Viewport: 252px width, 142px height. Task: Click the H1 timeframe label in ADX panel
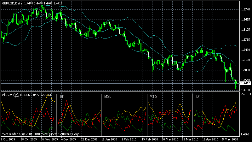[x=62, y=97]
